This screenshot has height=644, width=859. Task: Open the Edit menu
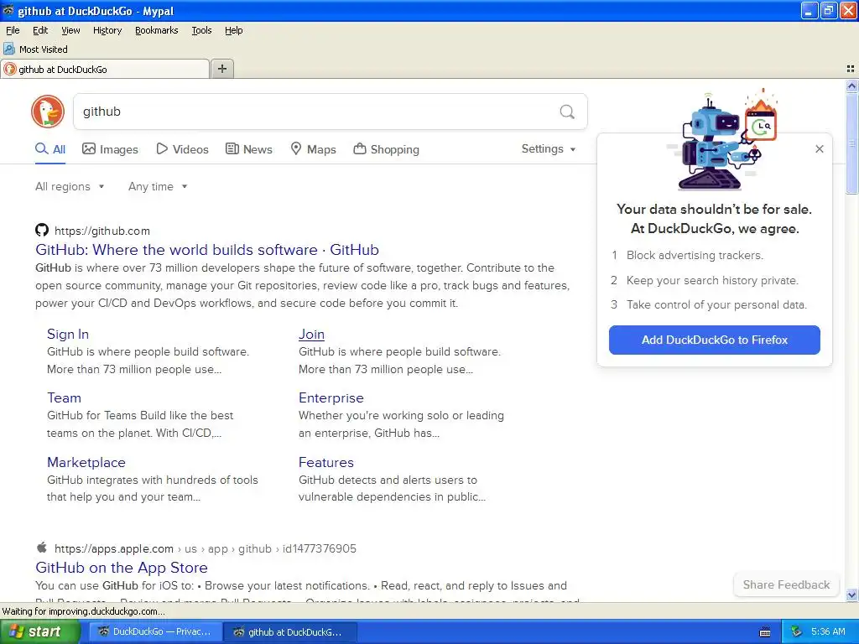40,31
